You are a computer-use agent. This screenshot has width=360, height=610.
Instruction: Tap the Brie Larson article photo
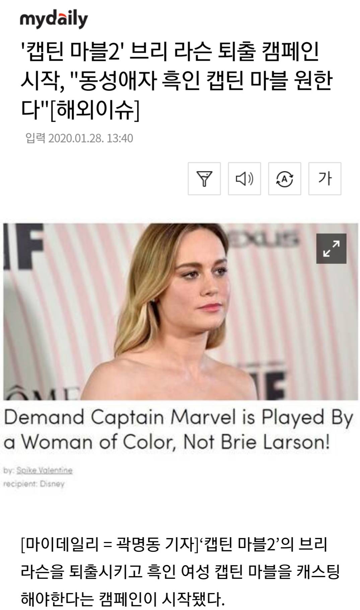181,312
